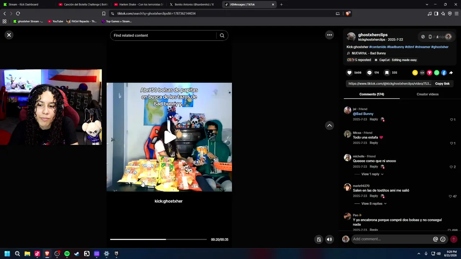Viewport: 461px width, 259px height.
Task: Open the three-dot more options menu
Action: point(329,35)
